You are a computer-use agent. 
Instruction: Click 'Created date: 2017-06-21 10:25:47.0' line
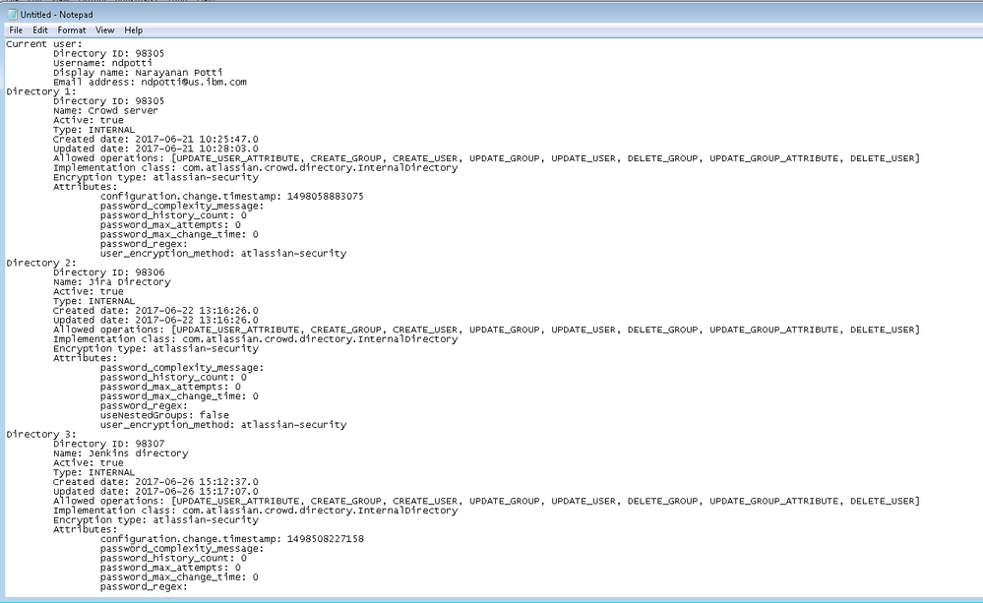coord(155,139)
